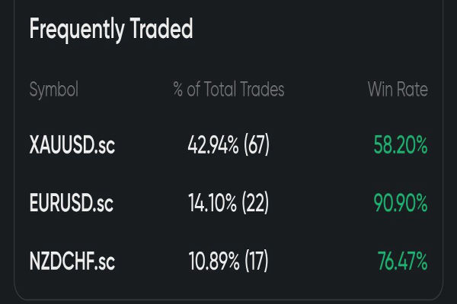Sort by % of Total Trades header
This screenshot has height=304, width=457.
[x=228, y=90]
